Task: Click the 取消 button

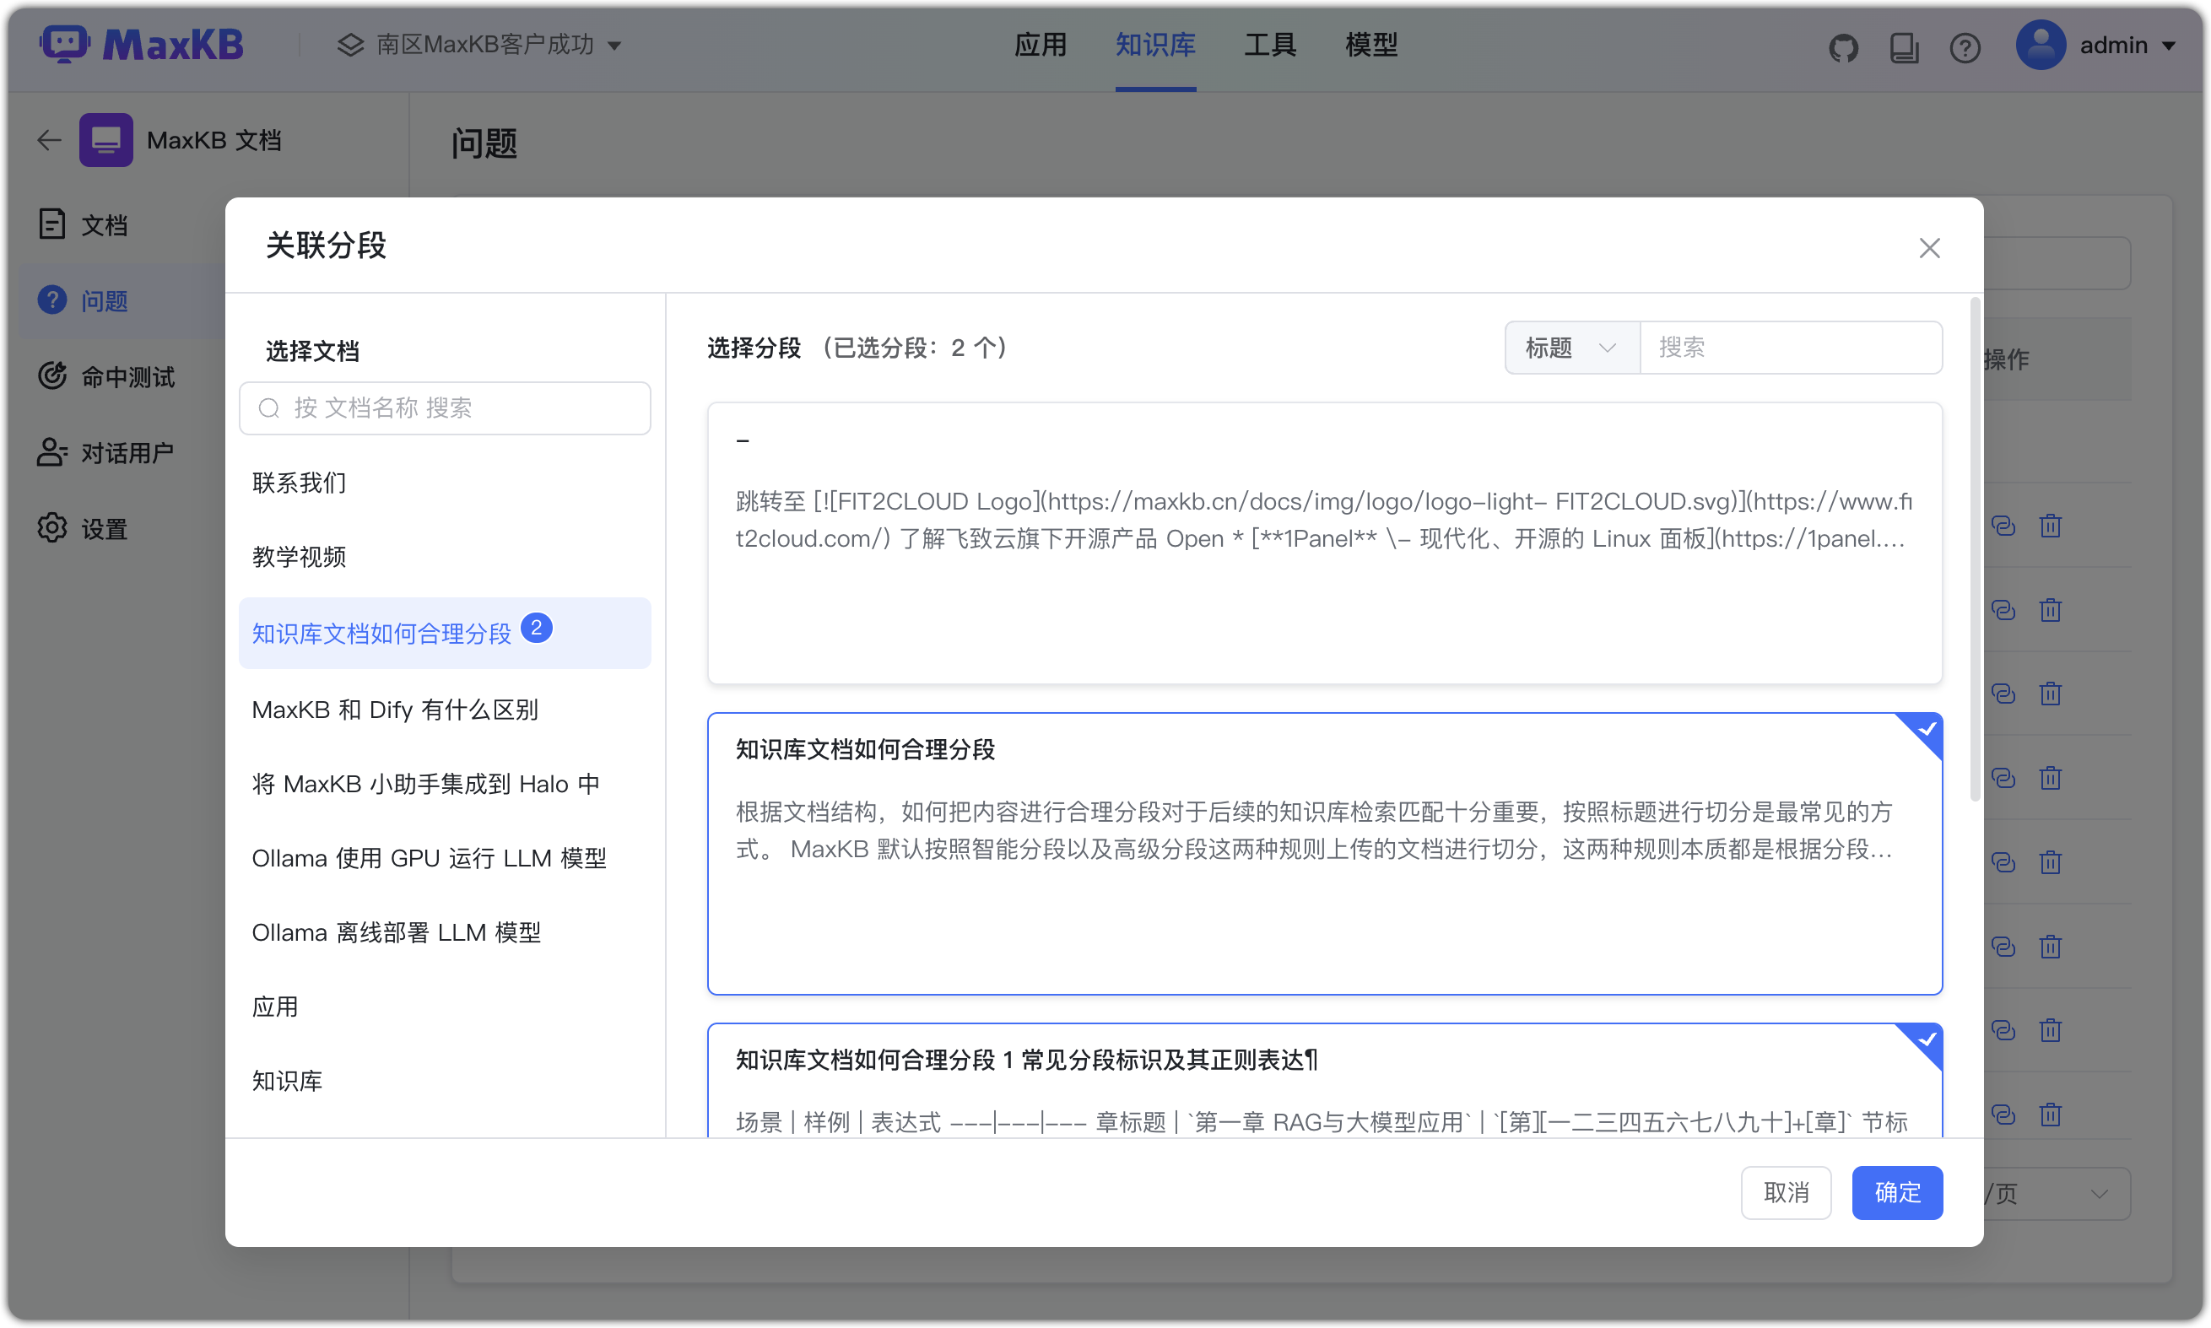Action: coord(1785,1192)
